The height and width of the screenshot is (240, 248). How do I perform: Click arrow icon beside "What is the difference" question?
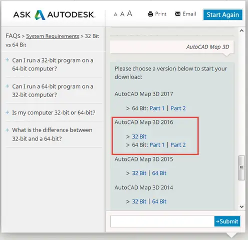coord(7,130)
